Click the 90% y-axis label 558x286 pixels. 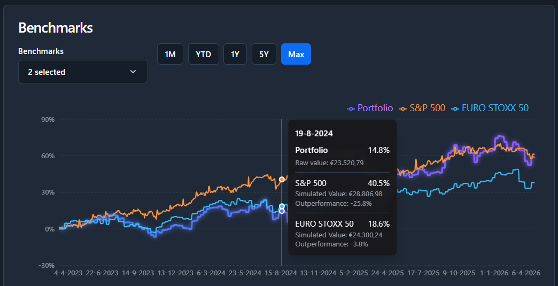tap(48, 119)
